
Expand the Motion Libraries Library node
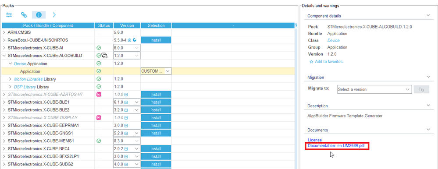tap(11, 79)
